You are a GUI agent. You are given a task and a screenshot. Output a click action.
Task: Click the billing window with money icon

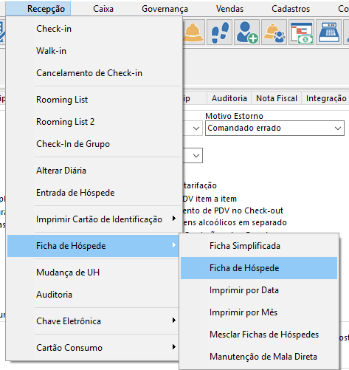click(x=301, y=32)
